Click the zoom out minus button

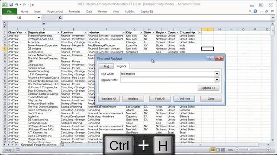[237, 150]
